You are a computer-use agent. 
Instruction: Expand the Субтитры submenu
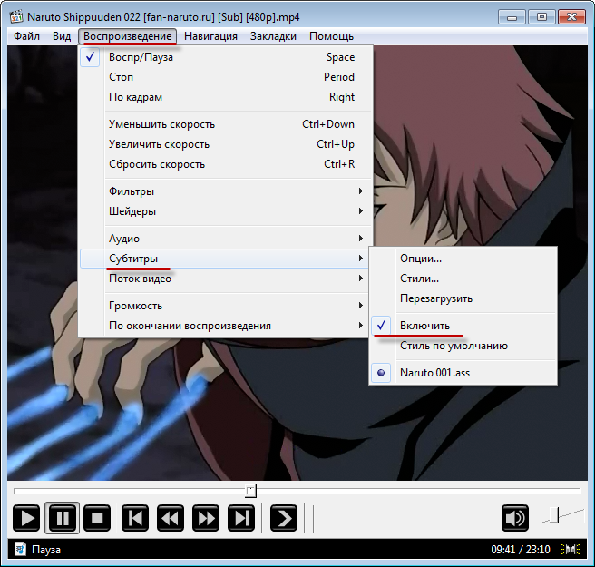(x=226, y=259)
